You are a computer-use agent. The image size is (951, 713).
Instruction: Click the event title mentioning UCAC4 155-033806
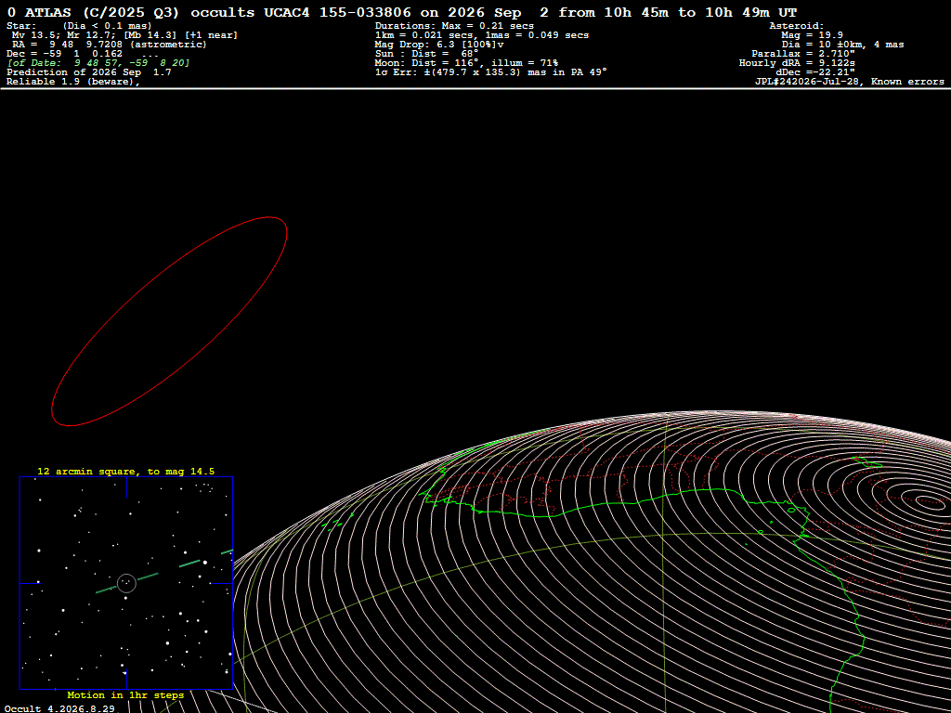402,12
